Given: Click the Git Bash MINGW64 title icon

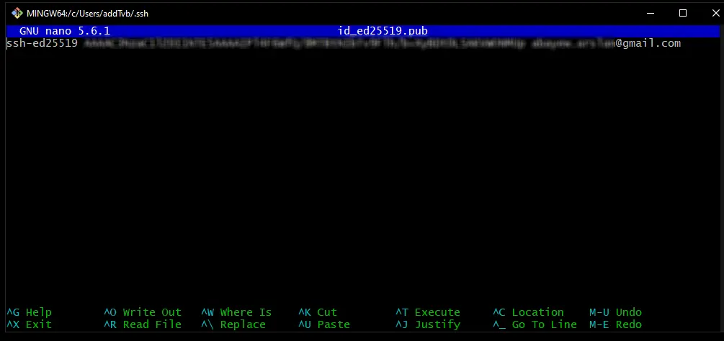Looking at the screenshot, I should (17, 14).
